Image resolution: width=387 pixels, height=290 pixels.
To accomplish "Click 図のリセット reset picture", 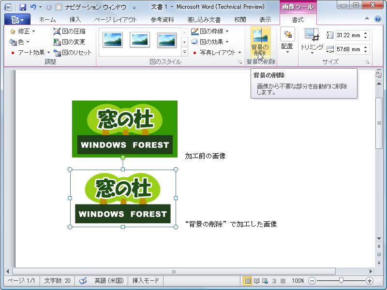I will [72, 53].
